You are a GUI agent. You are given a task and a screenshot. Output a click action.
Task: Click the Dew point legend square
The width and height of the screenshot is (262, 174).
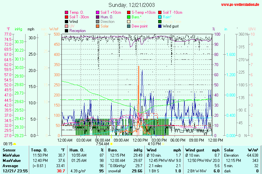pyautogui.click(x=129, y=26)
